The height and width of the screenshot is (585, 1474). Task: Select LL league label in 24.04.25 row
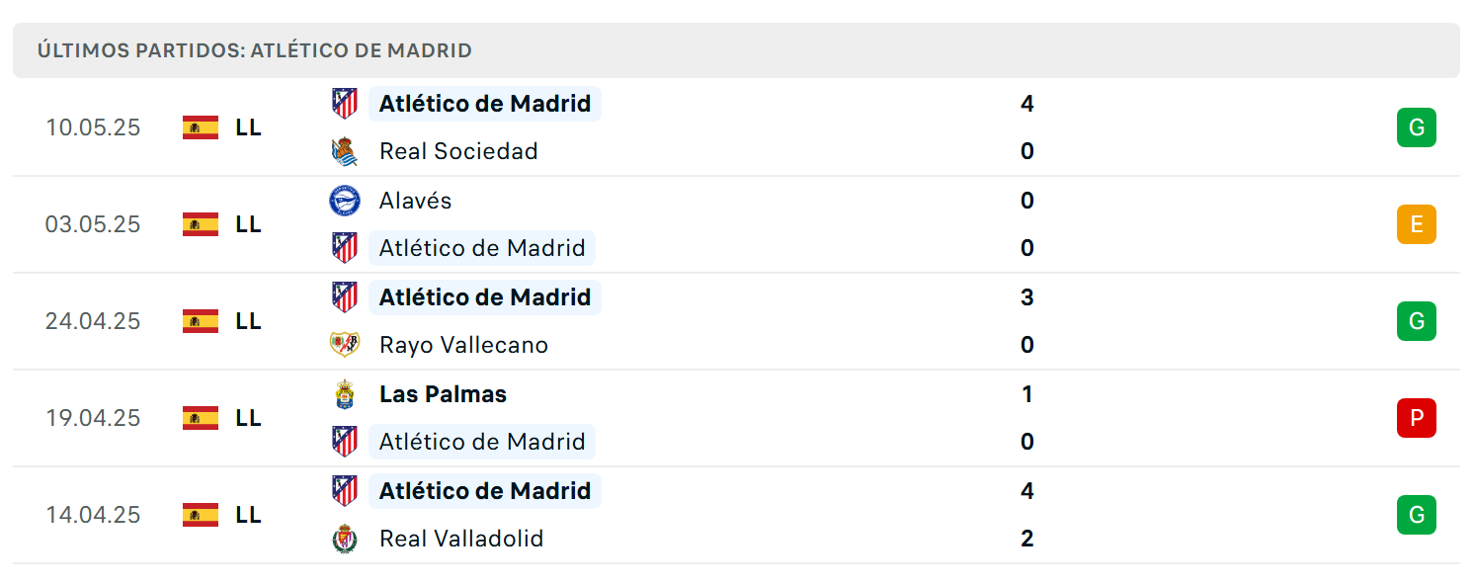(x=249, y=321)
